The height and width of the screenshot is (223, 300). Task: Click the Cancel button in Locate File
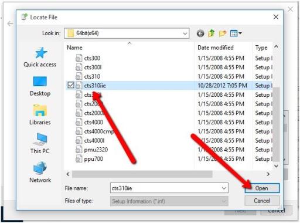(x=262, y=201)
